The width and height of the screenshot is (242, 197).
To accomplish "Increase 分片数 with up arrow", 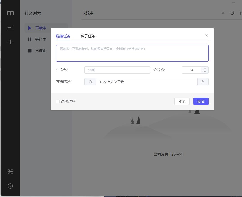I will (x=205, y=68).
